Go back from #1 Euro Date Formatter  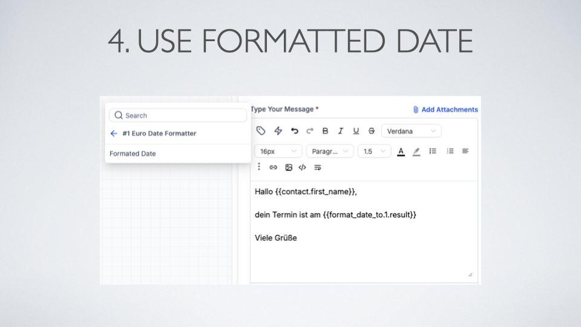pyautogui.click(x=114, y=133)
